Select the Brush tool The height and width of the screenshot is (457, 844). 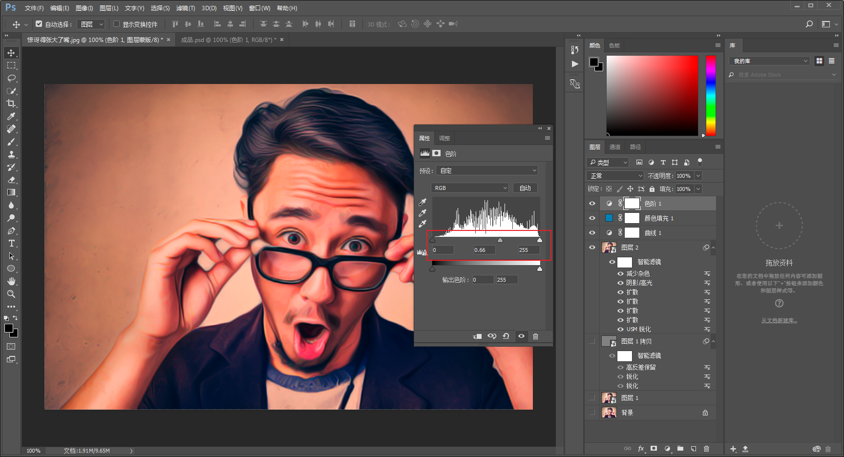[11, 142]
